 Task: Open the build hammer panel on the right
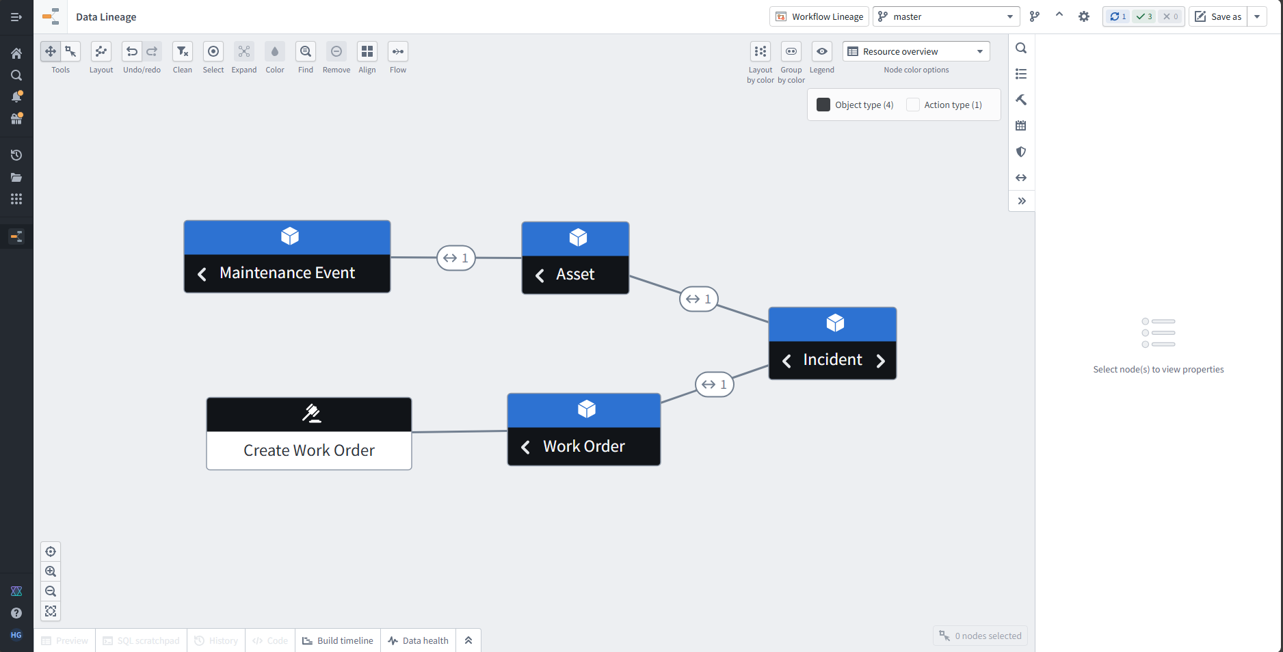click(x=1021, y=100)
